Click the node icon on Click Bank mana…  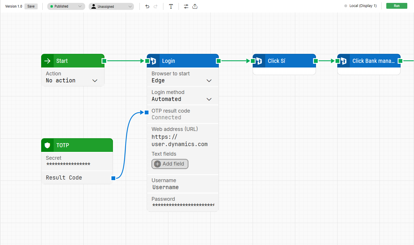point(343,61)
